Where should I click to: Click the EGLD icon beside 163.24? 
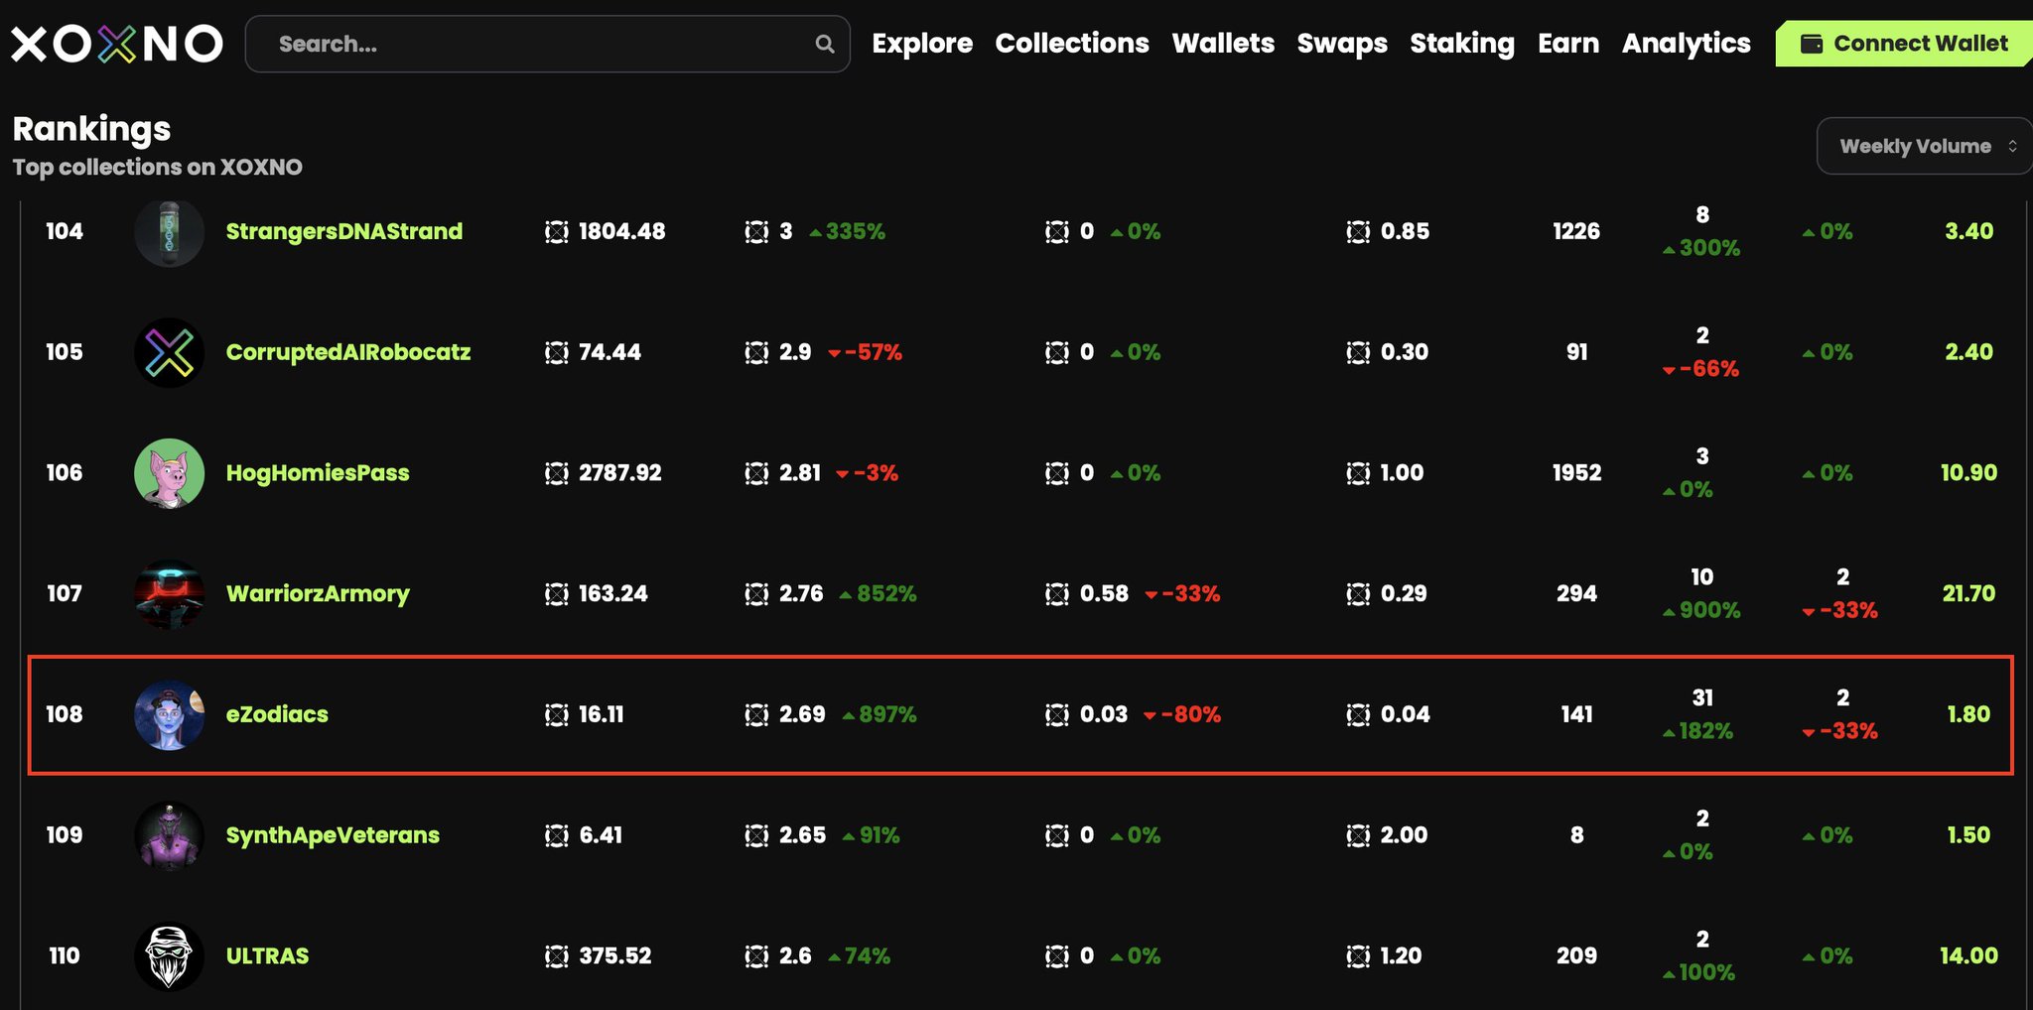[x=557, y=594]
